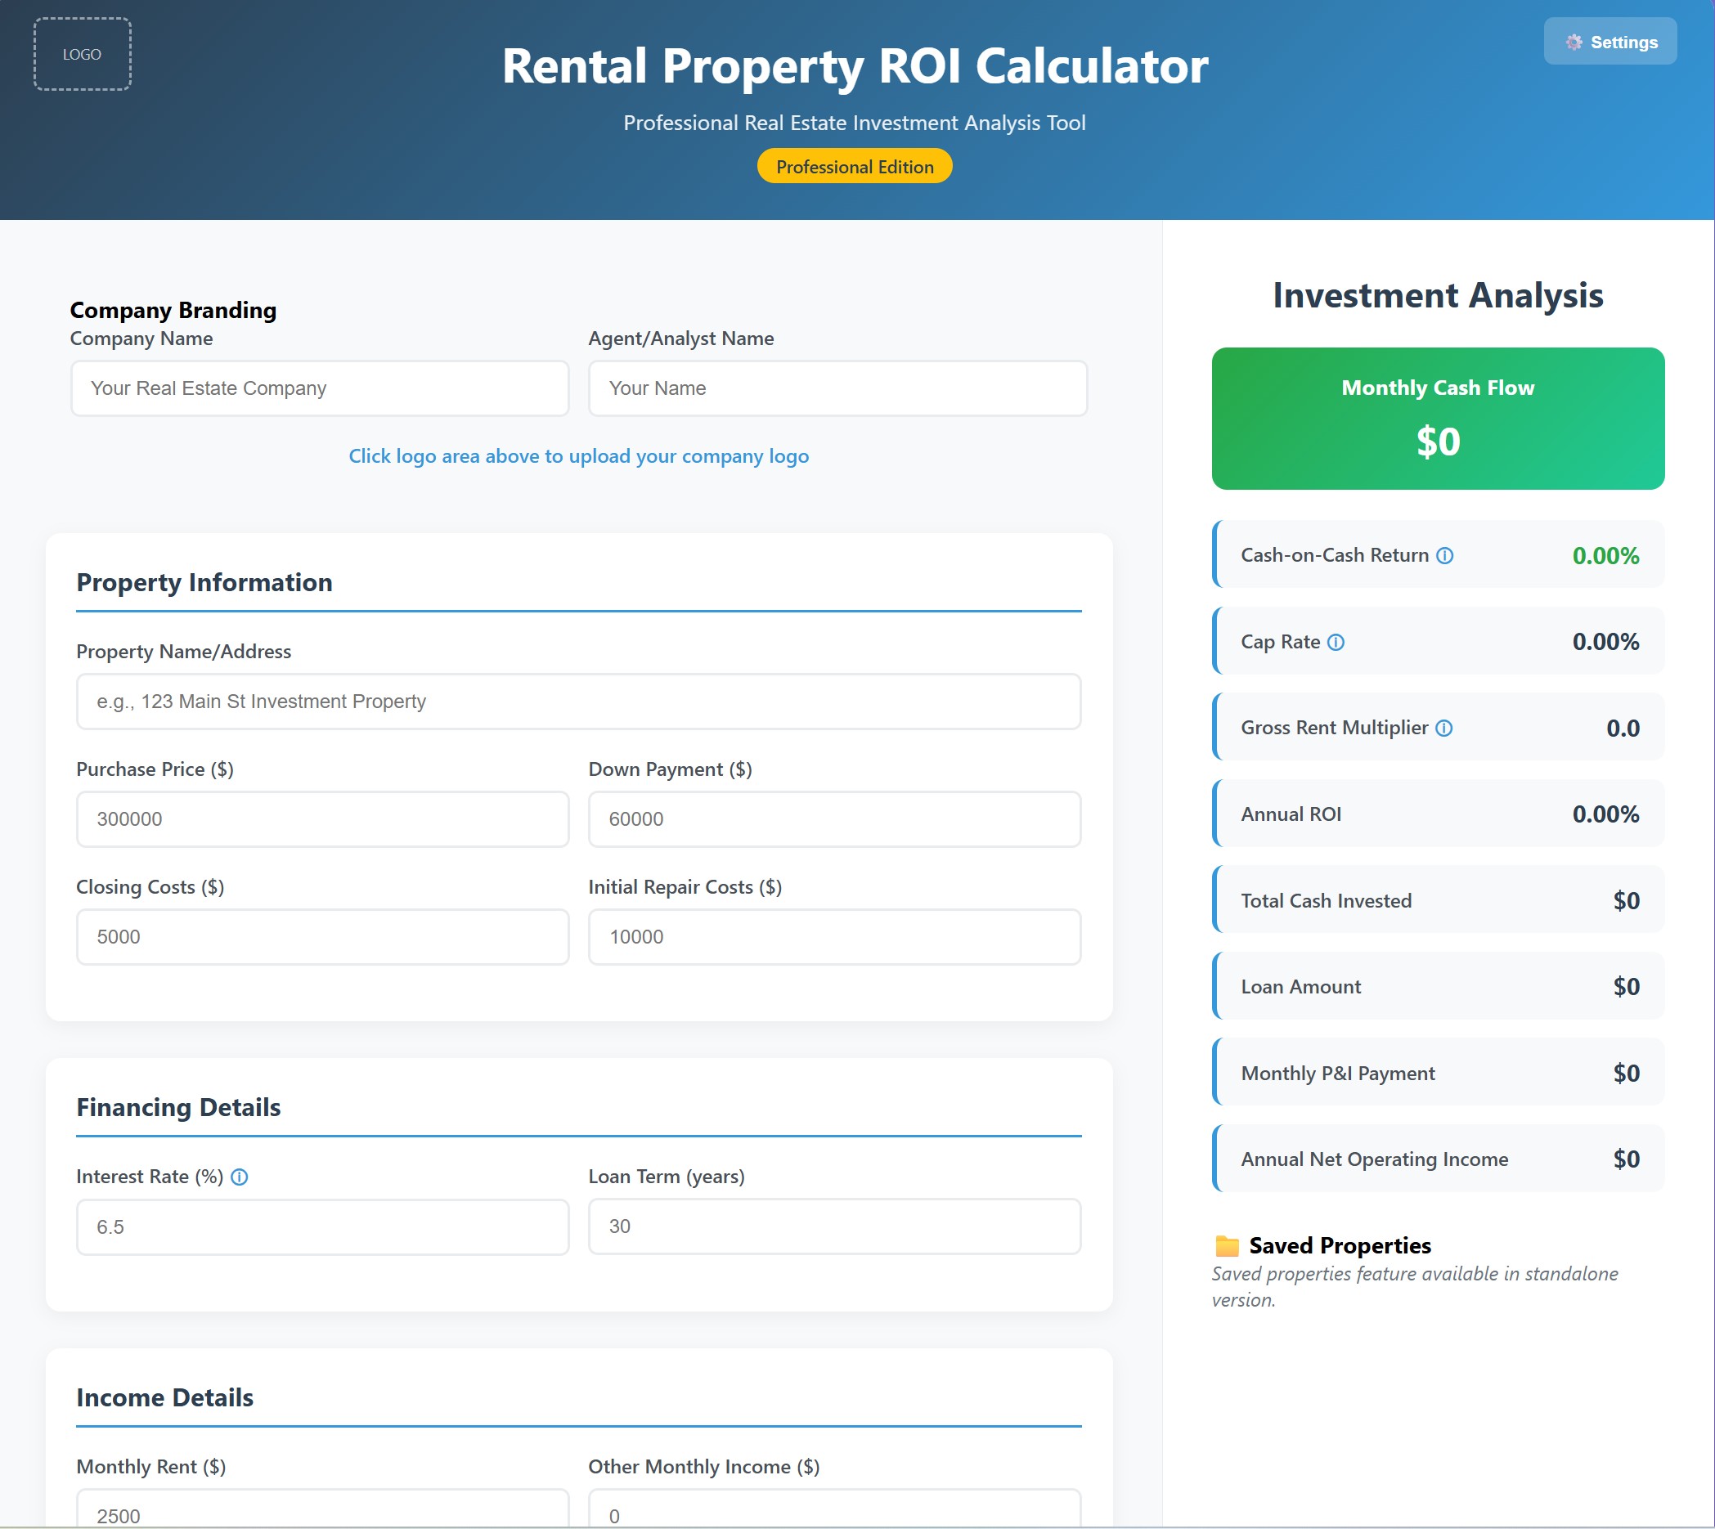Click the Interest Rate info icon
This screenshot has height=1529, width=1715.
pyautogui.click(x=240, y=1177)
